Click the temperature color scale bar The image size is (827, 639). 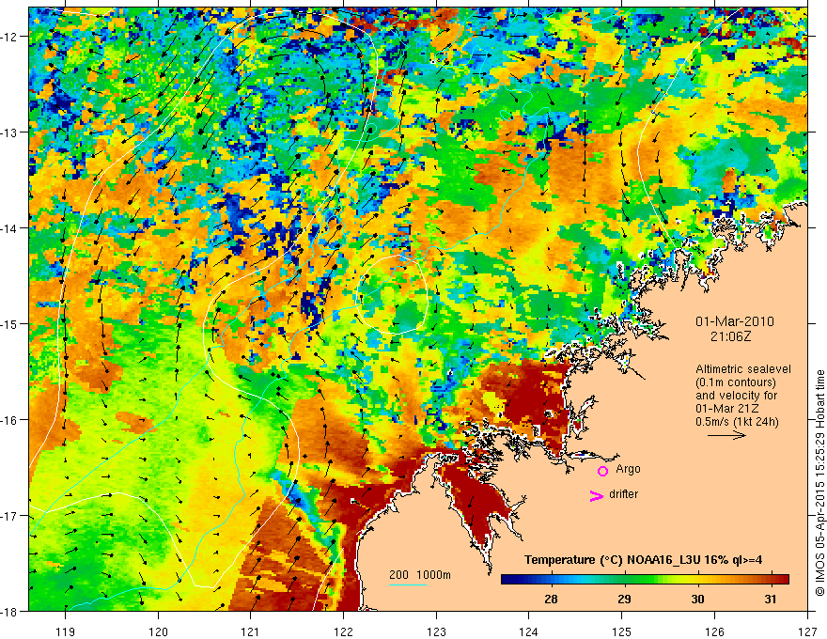coord(645,580)
